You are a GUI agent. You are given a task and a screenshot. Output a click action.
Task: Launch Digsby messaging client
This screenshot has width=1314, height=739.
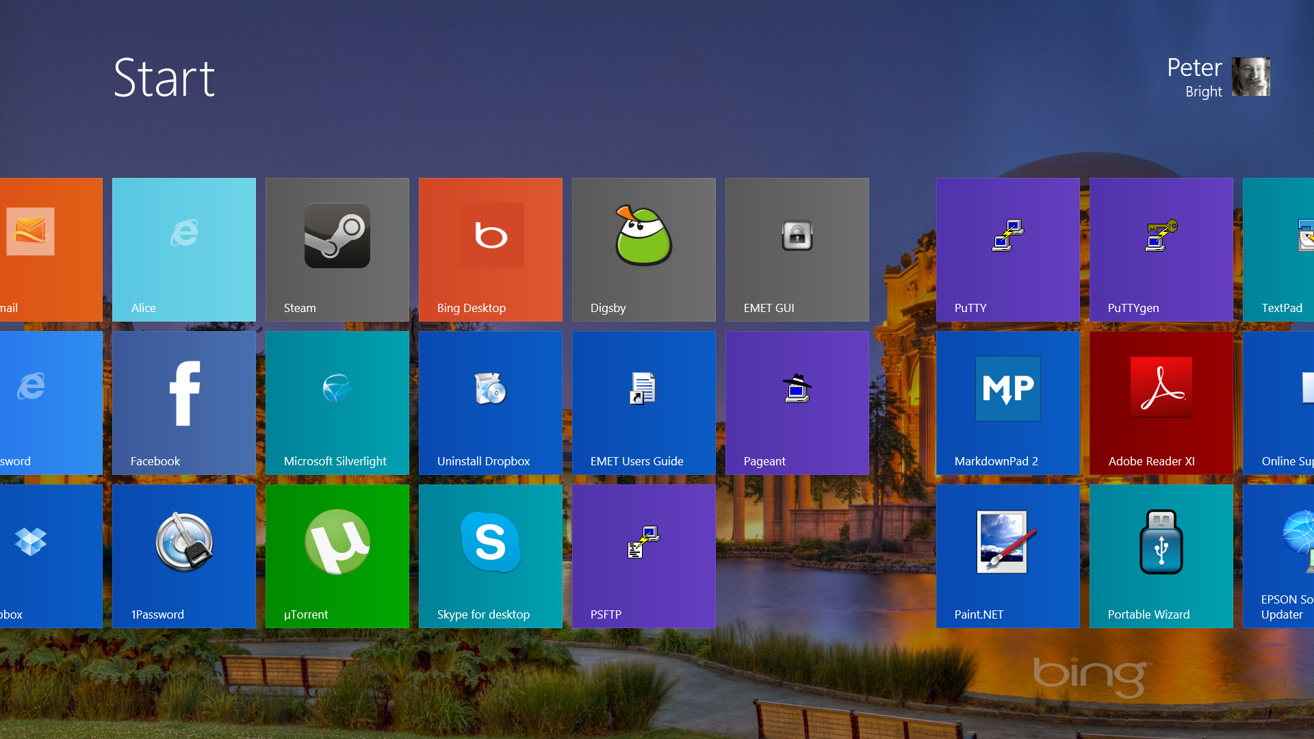point(643,250)
